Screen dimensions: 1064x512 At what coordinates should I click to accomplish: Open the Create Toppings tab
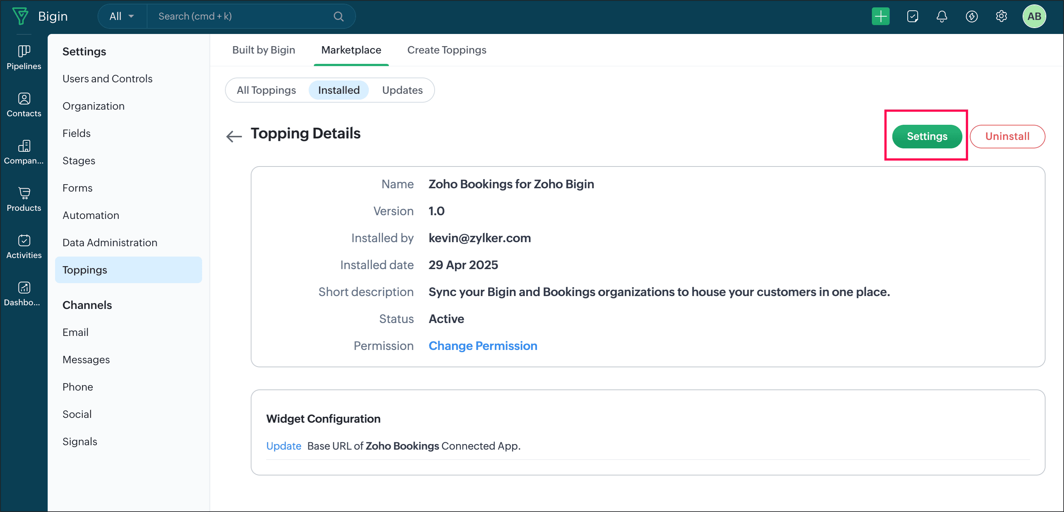446,50
